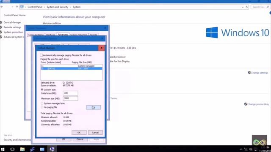Image resolution: width=271 pixels, height=152 pixels.
Task: Click Change settings shield icon
Action: 249,73
